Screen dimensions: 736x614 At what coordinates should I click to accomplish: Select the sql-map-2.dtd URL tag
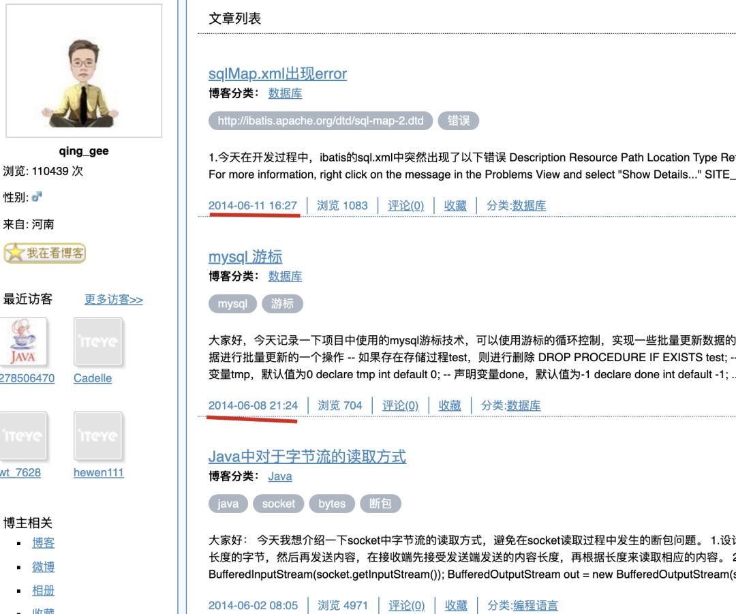(320, 121)
